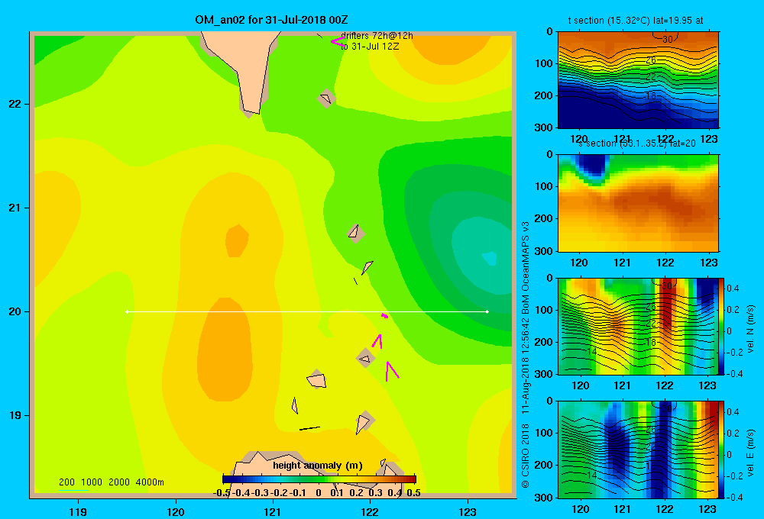Click the green low-anomaly eddy center near 123E
The height and width of the screenshot is (519, 764).
(489, 258)
